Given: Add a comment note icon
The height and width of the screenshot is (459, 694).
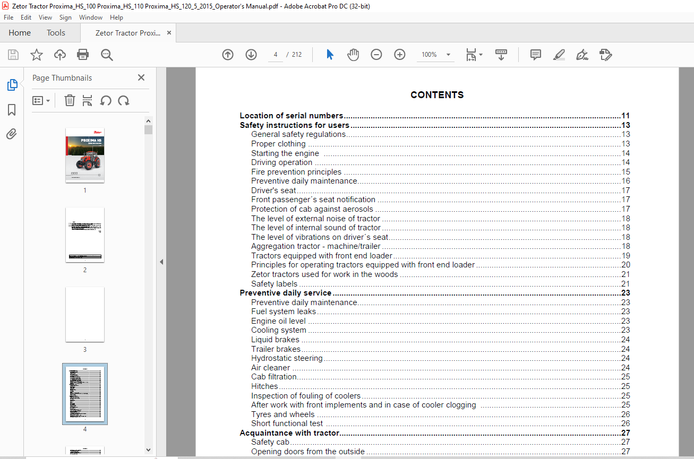Looking at the screenshot, I should [536, 55].
